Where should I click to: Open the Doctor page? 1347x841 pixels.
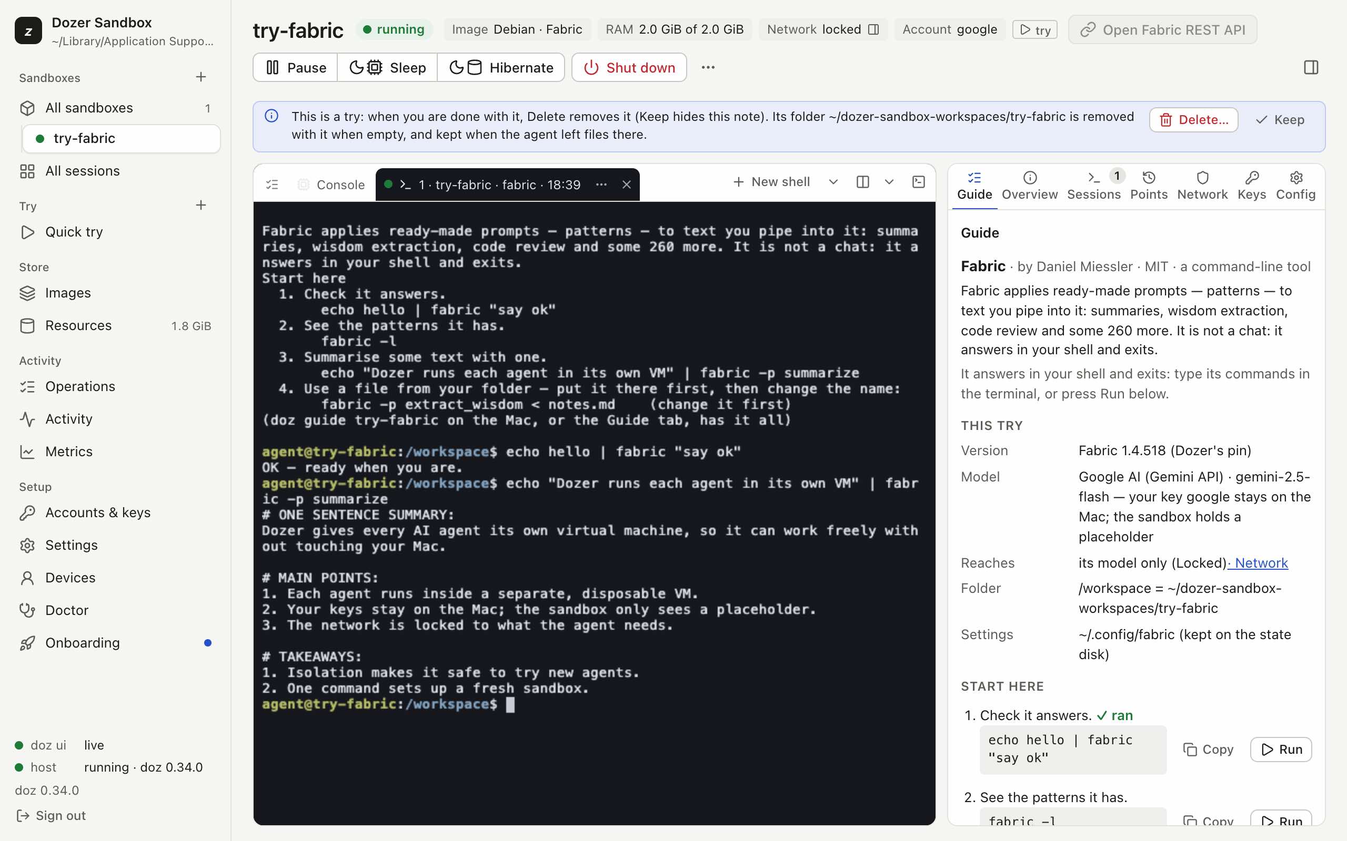pos(116,610)
